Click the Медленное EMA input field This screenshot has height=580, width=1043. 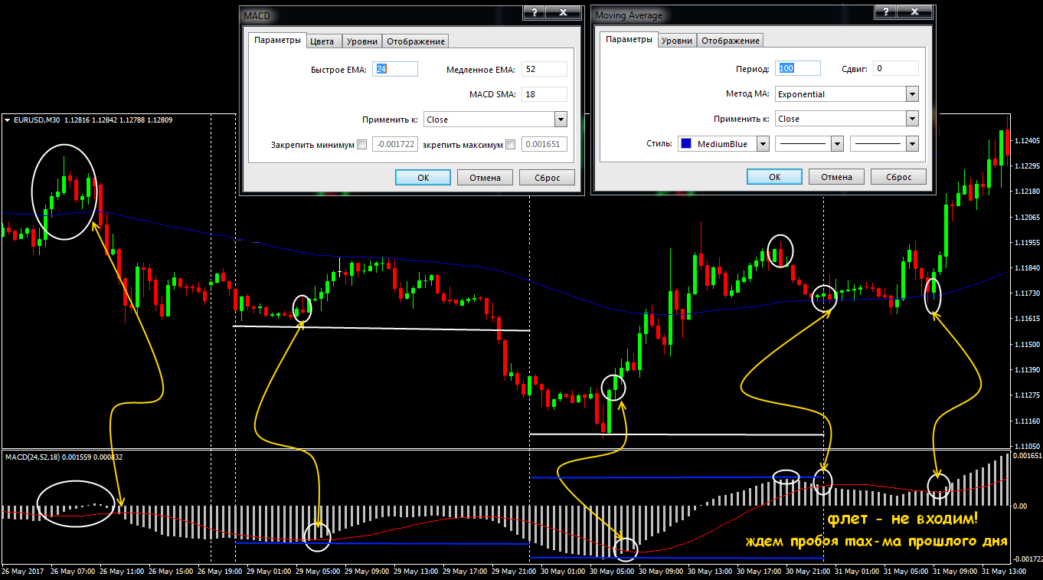pyautogui.click(x=544, y=69)
